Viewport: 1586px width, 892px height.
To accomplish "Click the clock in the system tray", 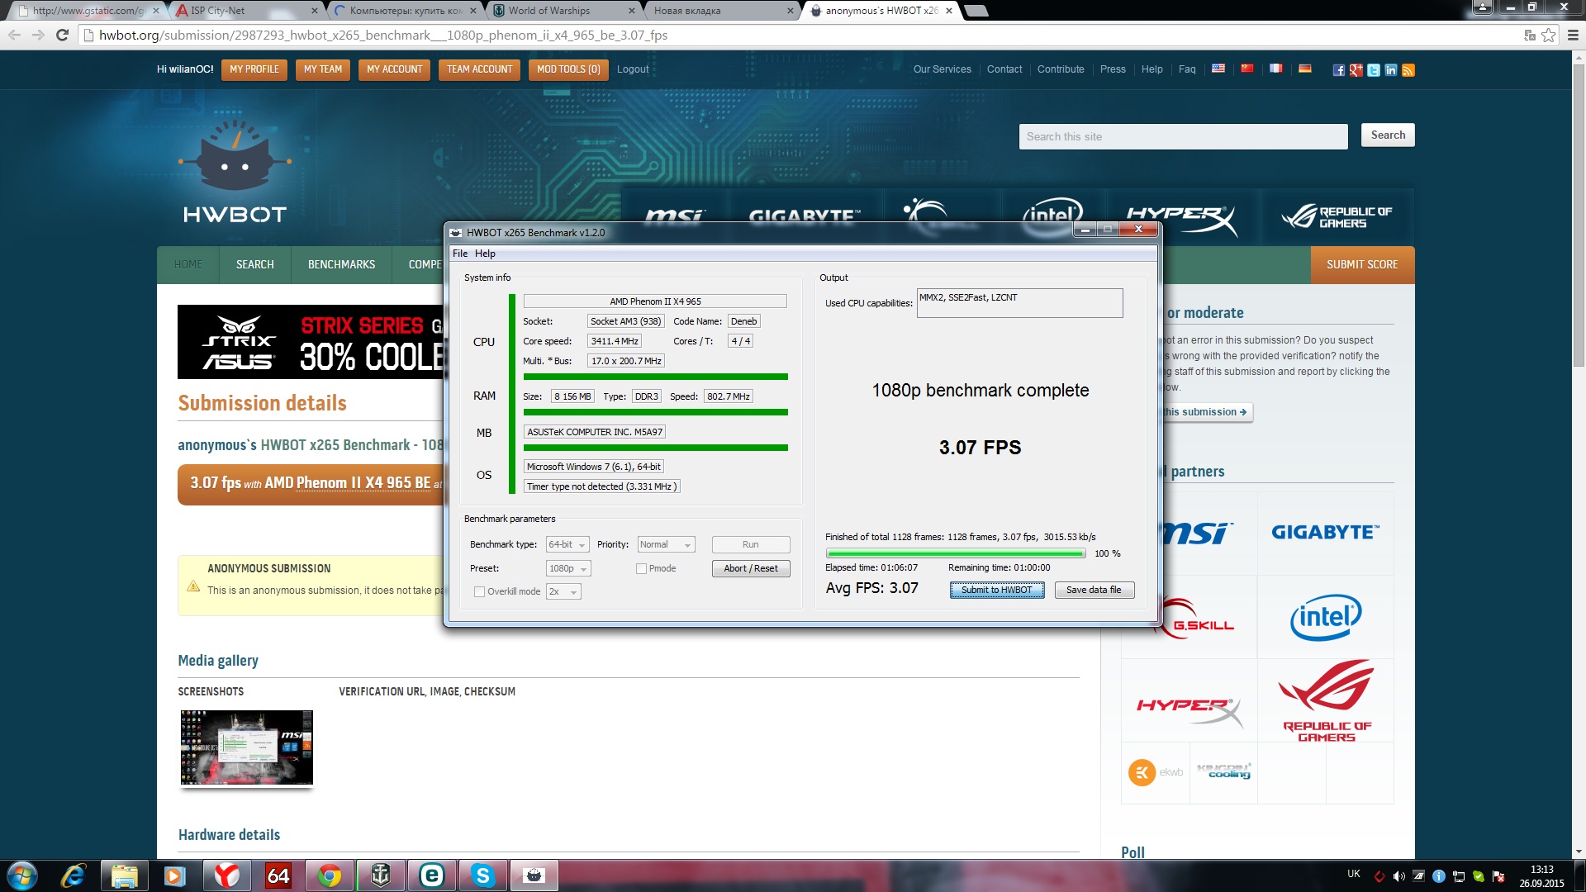I will tap(1541, 876).
